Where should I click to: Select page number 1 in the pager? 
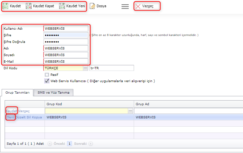tap(70, 144)
